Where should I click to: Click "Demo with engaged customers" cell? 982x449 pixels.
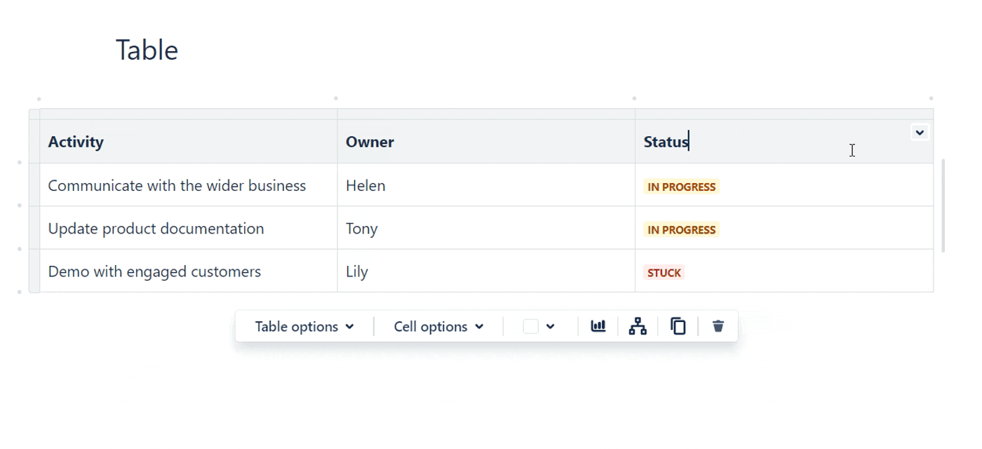tap(189, 271)
